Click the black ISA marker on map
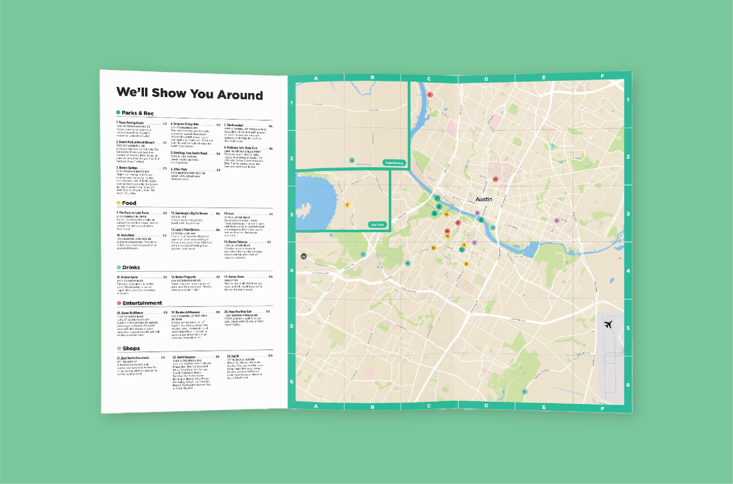This screenshot has height=484, width=733. pyautogui.click(x=303, y=256)
